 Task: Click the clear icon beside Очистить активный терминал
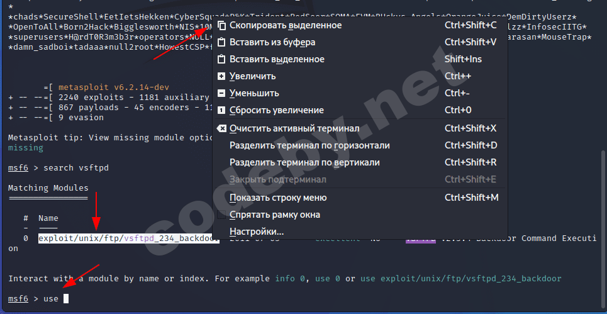coord(221,128)
